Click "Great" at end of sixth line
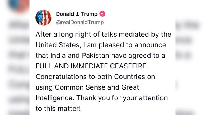Image resolution: width=205 pixels, height=115 pixels. (x=130, y=87)
